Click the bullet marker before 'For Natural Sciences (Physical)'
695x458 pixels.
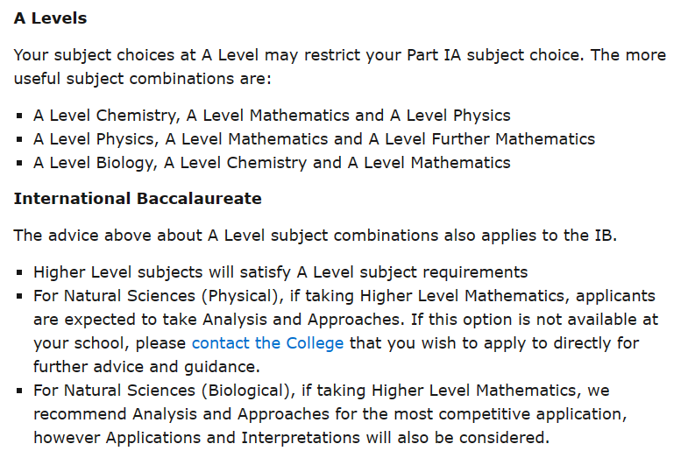click(19, 297)
